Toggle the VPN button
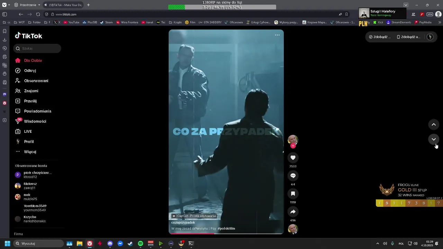Viewport: 443px width, 249px height. (430, 14)
